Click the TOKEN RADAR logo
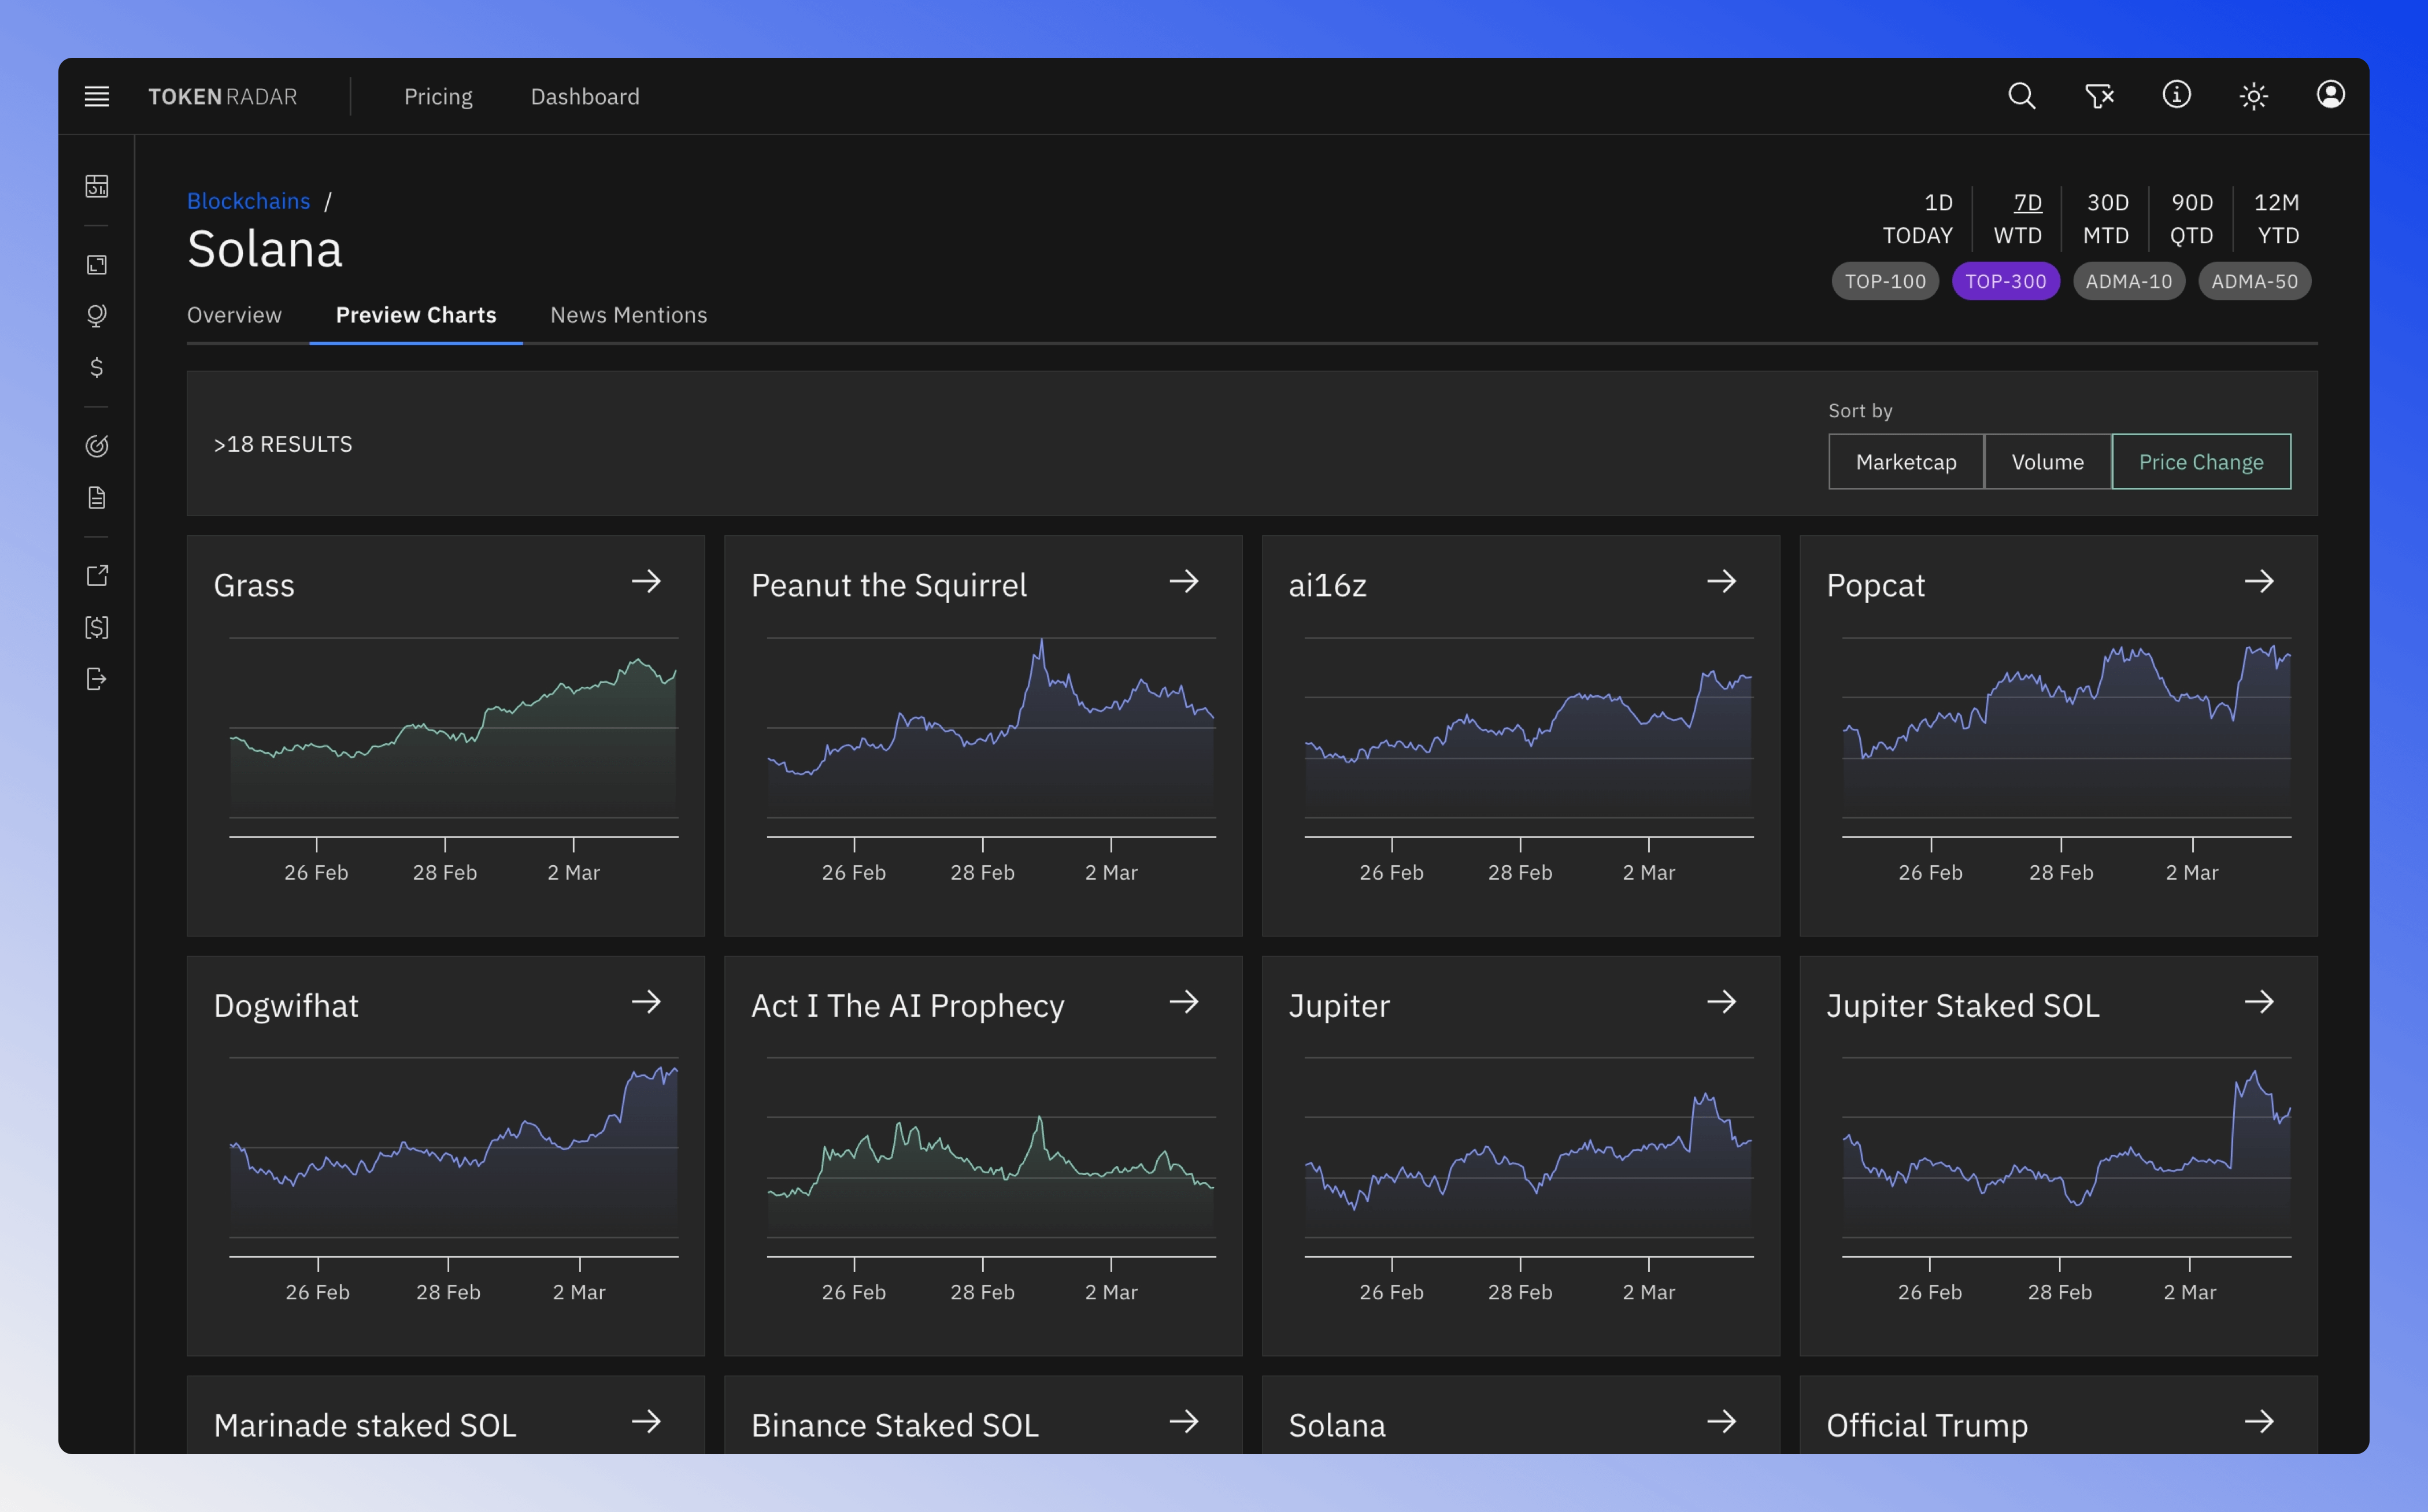Viewport: 2428px width, 1512px height. click(x=223, y=97)
